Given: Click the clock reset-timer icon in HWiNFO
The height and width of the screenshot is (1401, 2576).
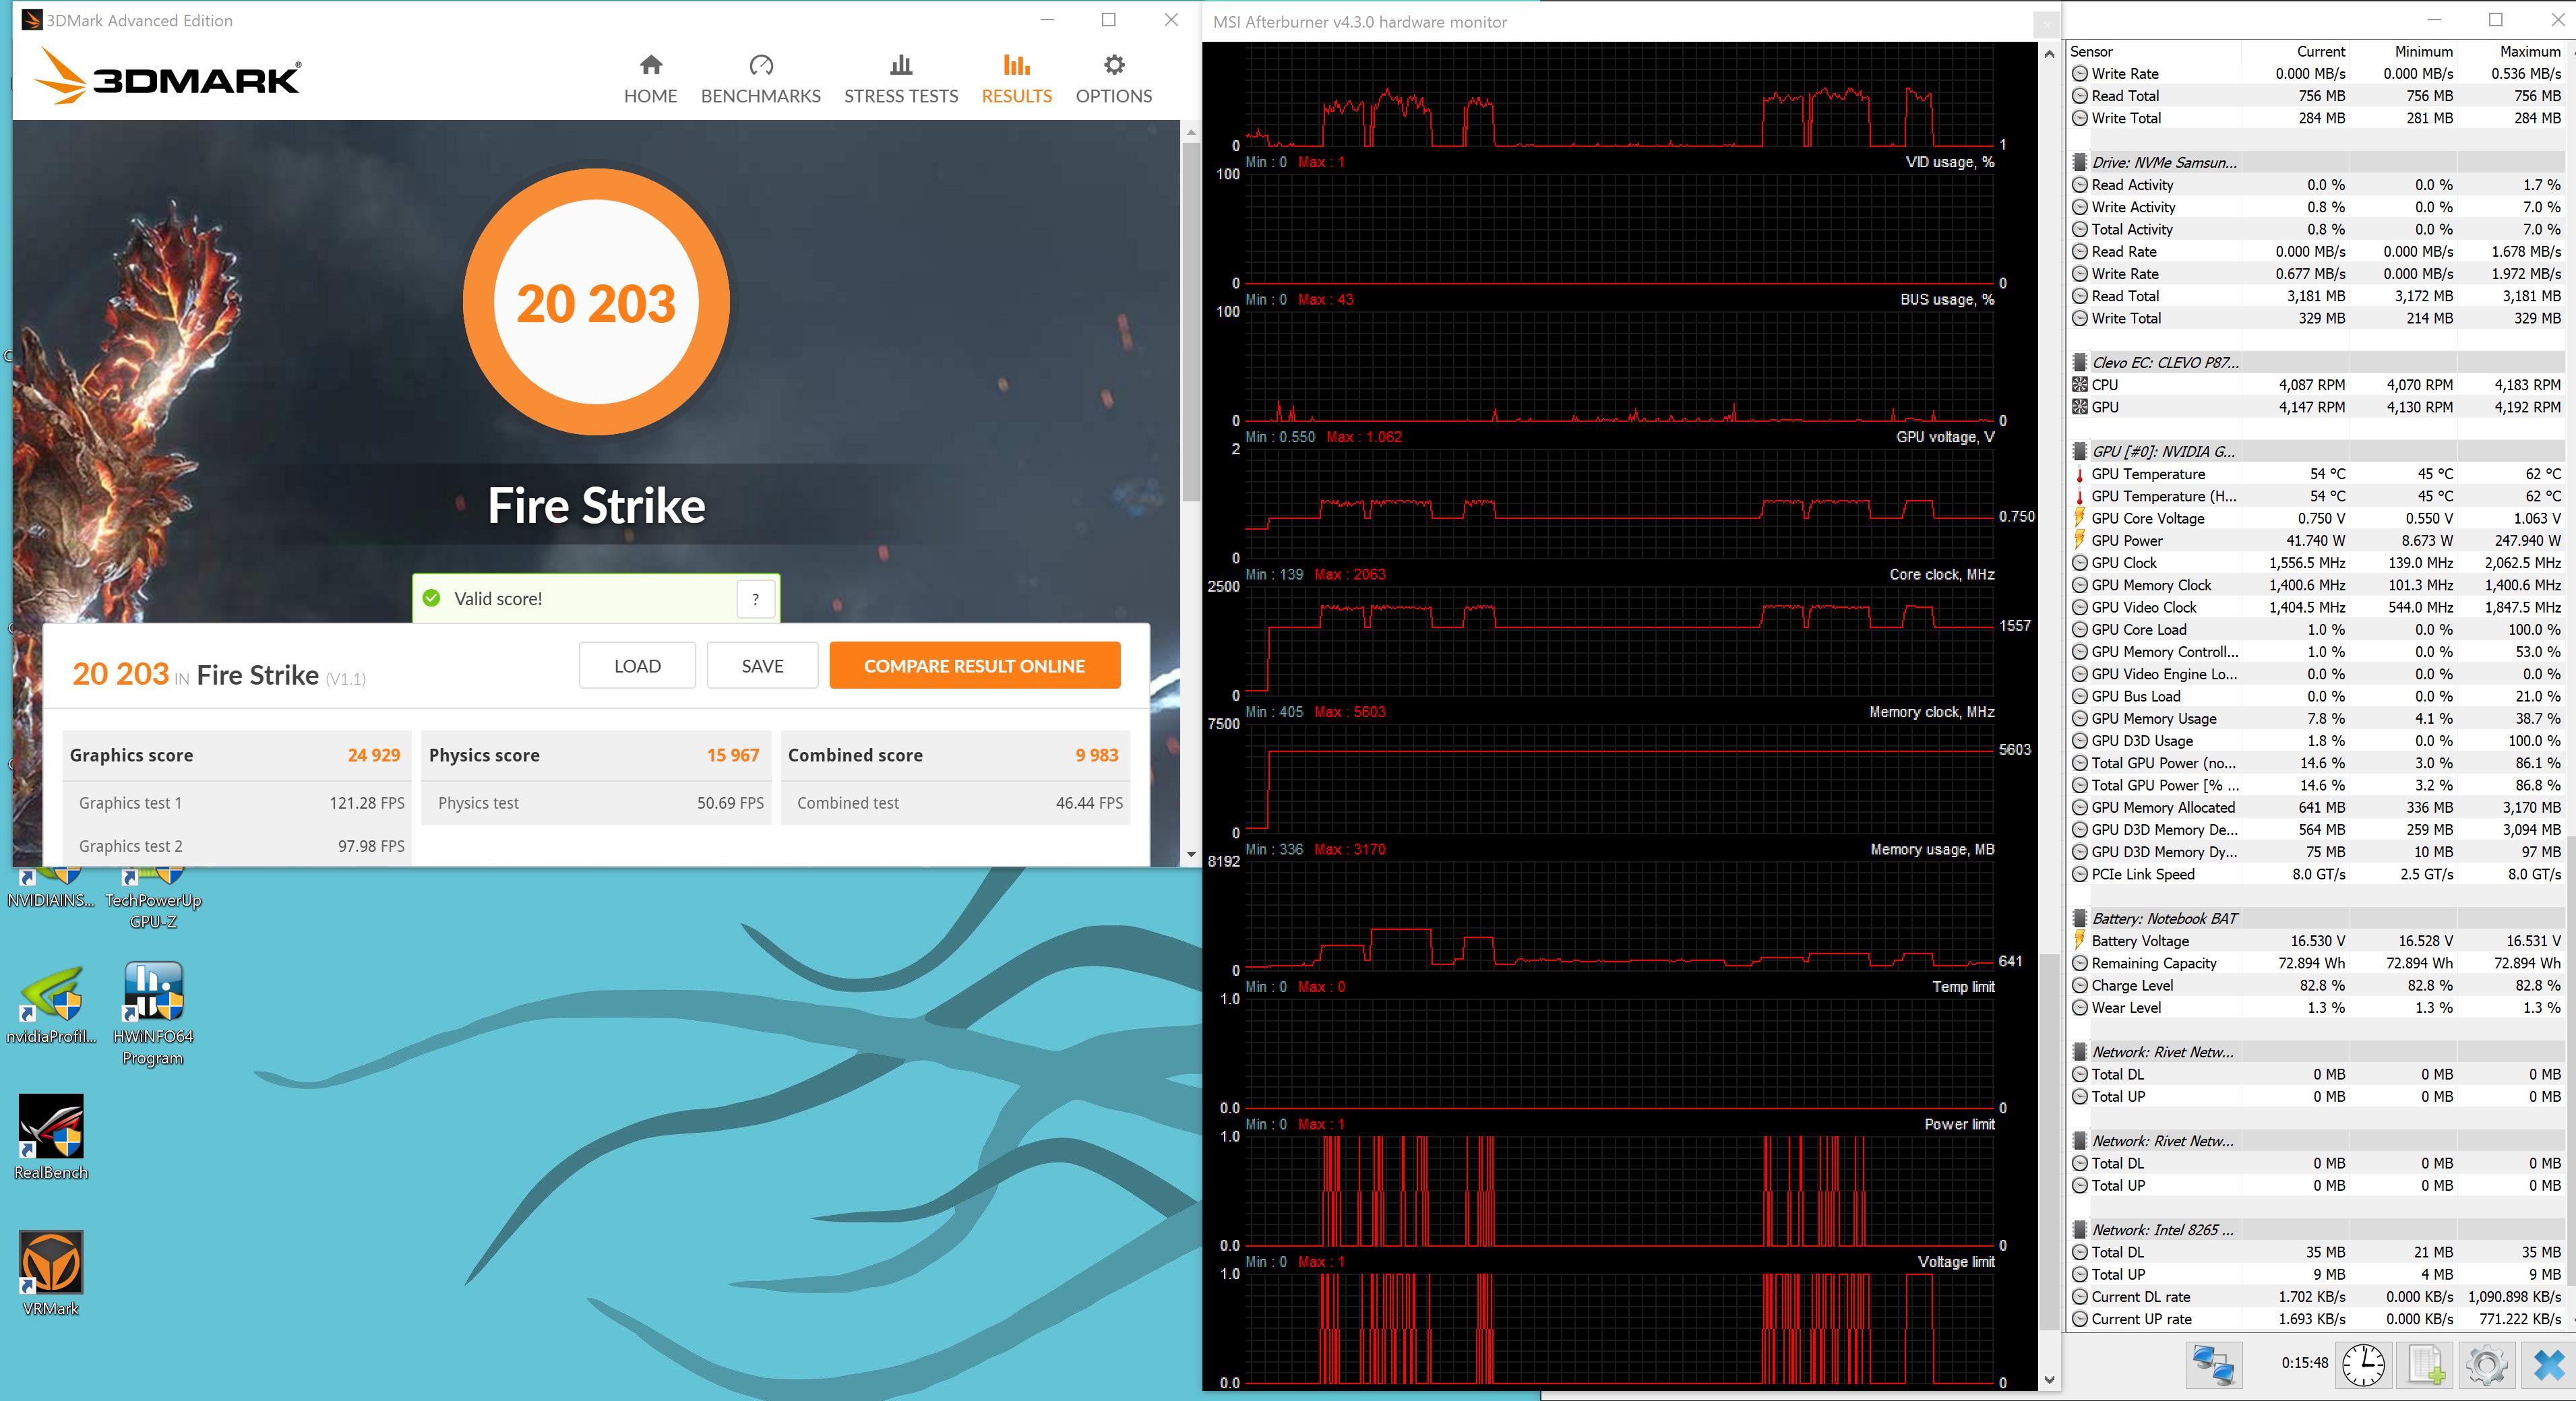Looking at the screenshot, I should click(x=2363, y=1364).
